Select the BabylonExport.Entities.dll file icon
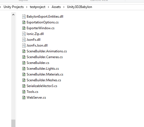The width and height of the screenshot is (144, 127). 24,17
